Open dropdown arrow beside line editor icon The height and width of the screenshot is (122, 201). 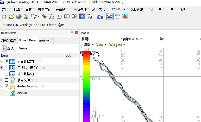coord(38,16)
